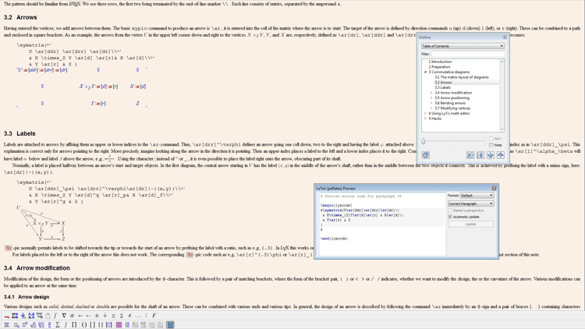
Task: Open the Format Default dropdown
Action: coord(477,196)
